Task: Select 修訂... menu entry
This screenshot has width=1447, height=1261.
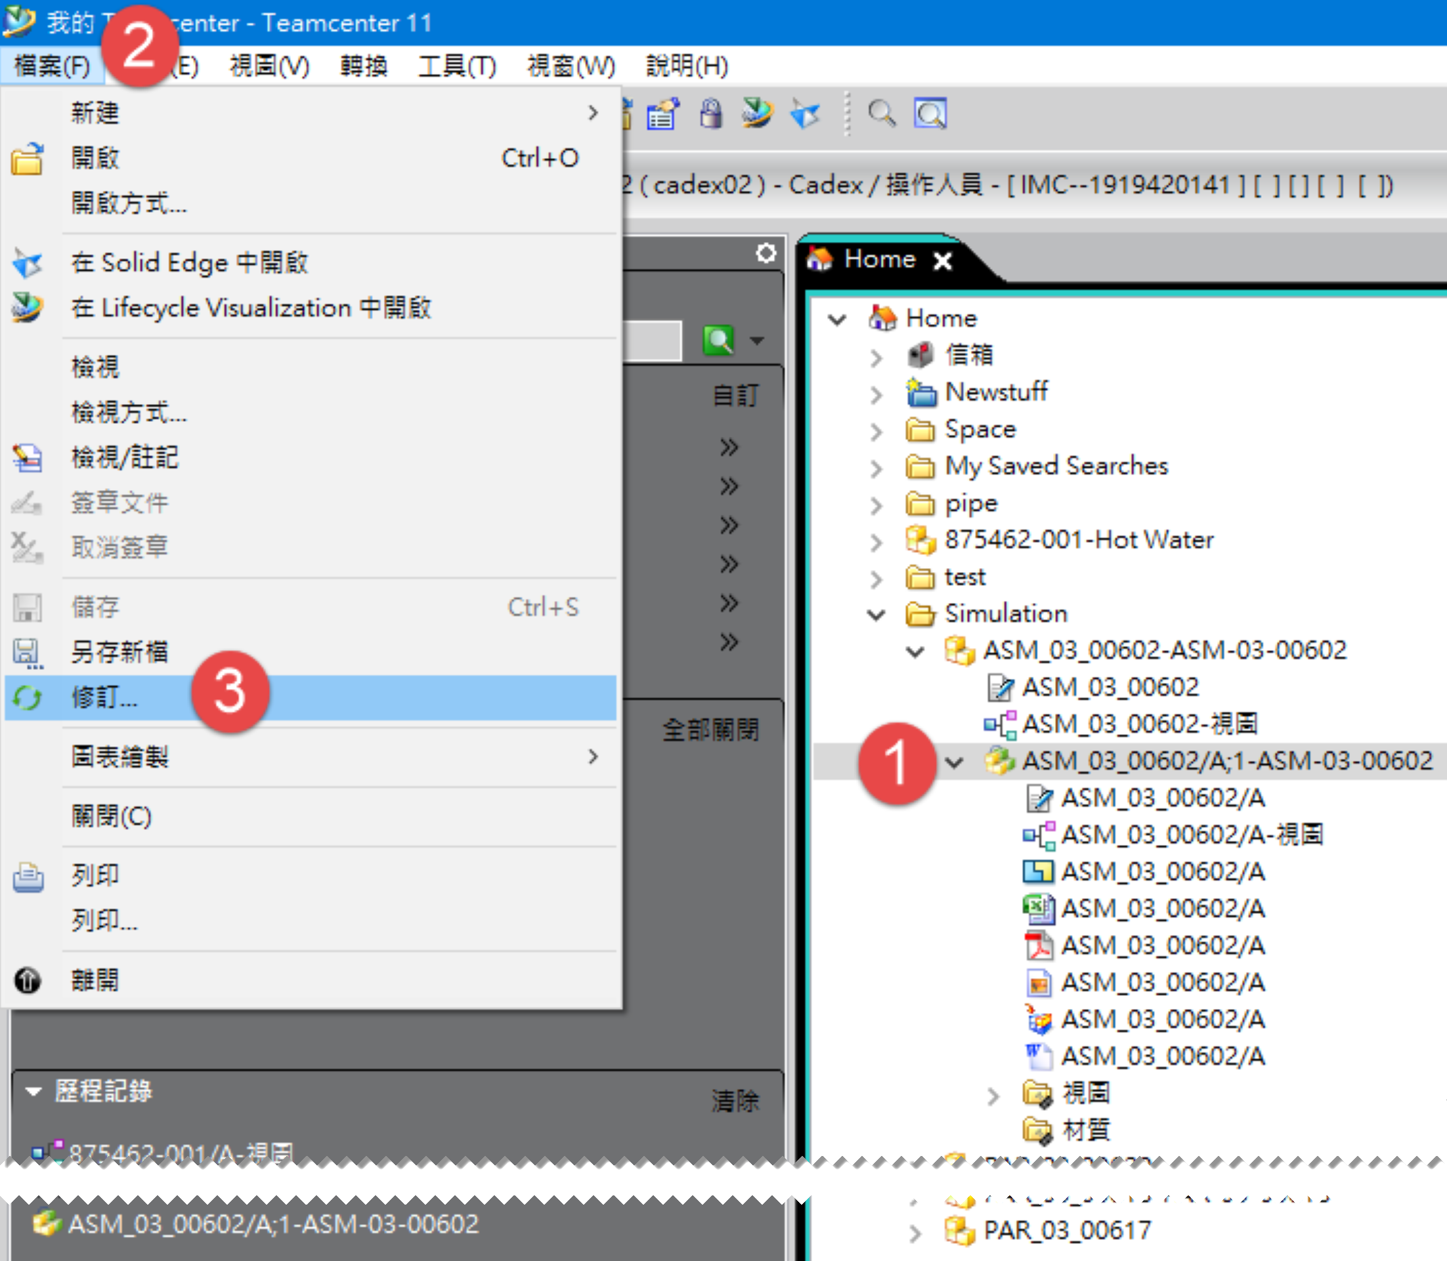Action: [x=311, y=697]
